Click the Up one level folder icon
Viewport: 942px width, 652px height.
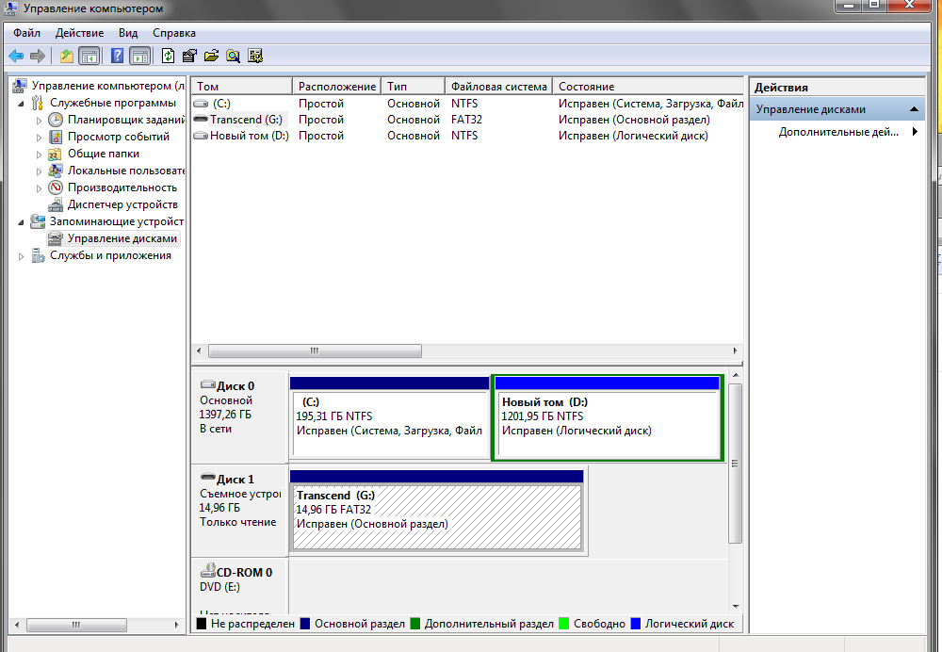tap(66, 56)
